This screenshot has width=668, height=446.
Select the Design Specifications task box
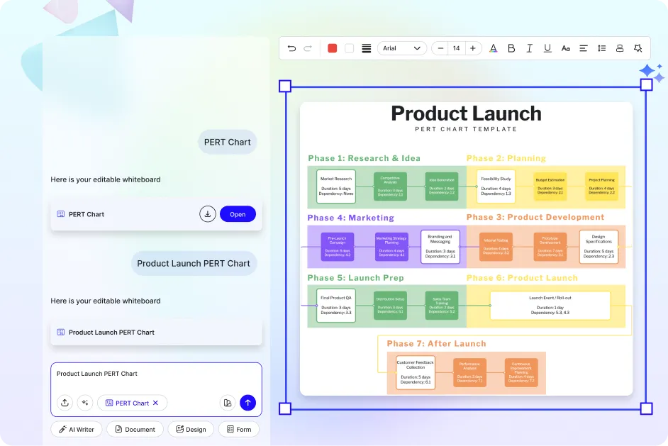pyautogui.click(x=599, y=247)
